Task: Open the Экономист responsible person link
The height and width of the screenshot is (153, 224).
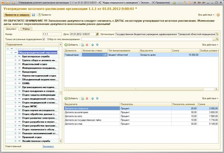Action: tap(48, 147)
